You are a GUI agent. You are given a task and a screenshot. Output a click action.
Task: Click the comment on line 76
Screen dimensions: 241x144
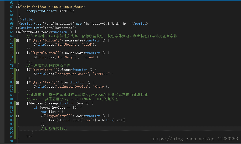[48, 66]
